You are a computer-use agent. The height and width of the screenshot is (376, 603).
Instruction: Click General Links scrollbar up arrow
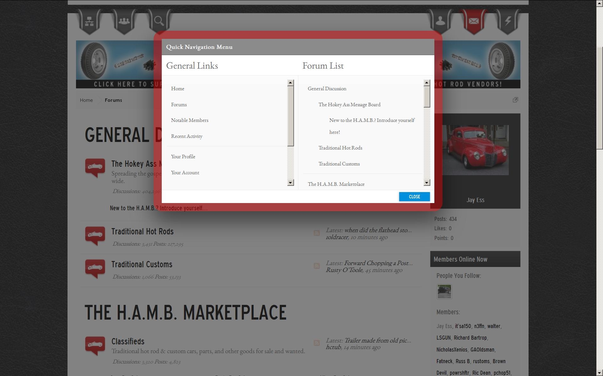point(291,83)
